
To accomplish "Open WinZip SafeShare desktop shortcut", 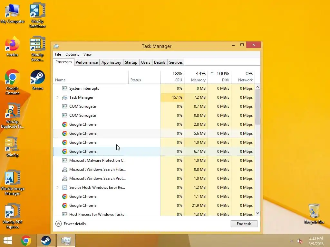I will point(37,15).
